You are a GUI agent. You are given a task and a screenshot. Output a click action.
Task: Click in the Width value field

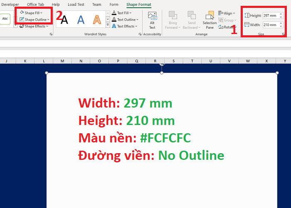270,24
